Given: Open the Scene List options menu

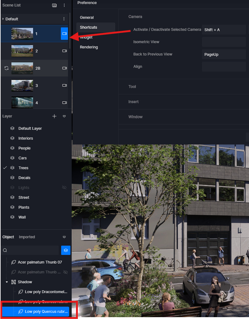Looking at the screenshot, I should click(64, 5).
